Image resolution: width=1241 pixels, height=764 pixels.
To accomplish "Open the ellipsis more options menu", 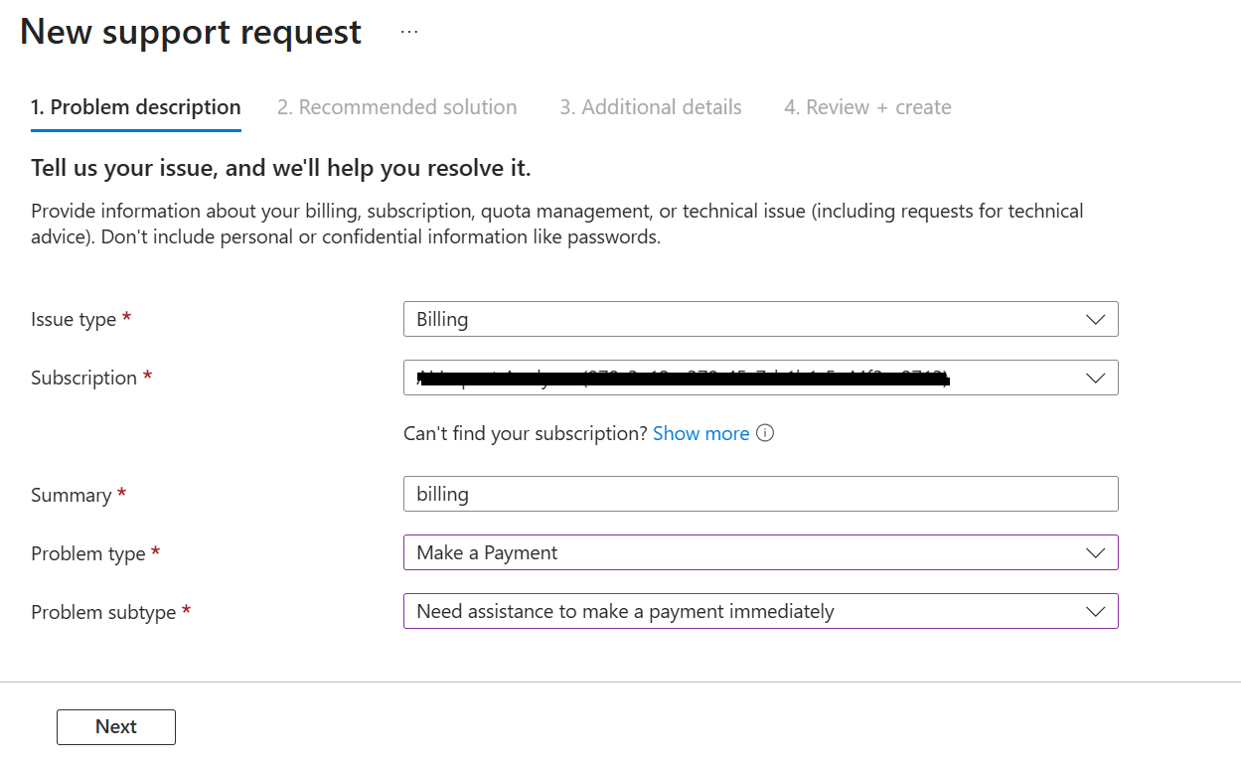I will click(x=409, y=32).
